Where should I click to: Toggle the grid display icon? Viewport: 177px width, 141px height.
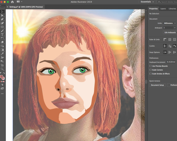[x=170, y=39]
